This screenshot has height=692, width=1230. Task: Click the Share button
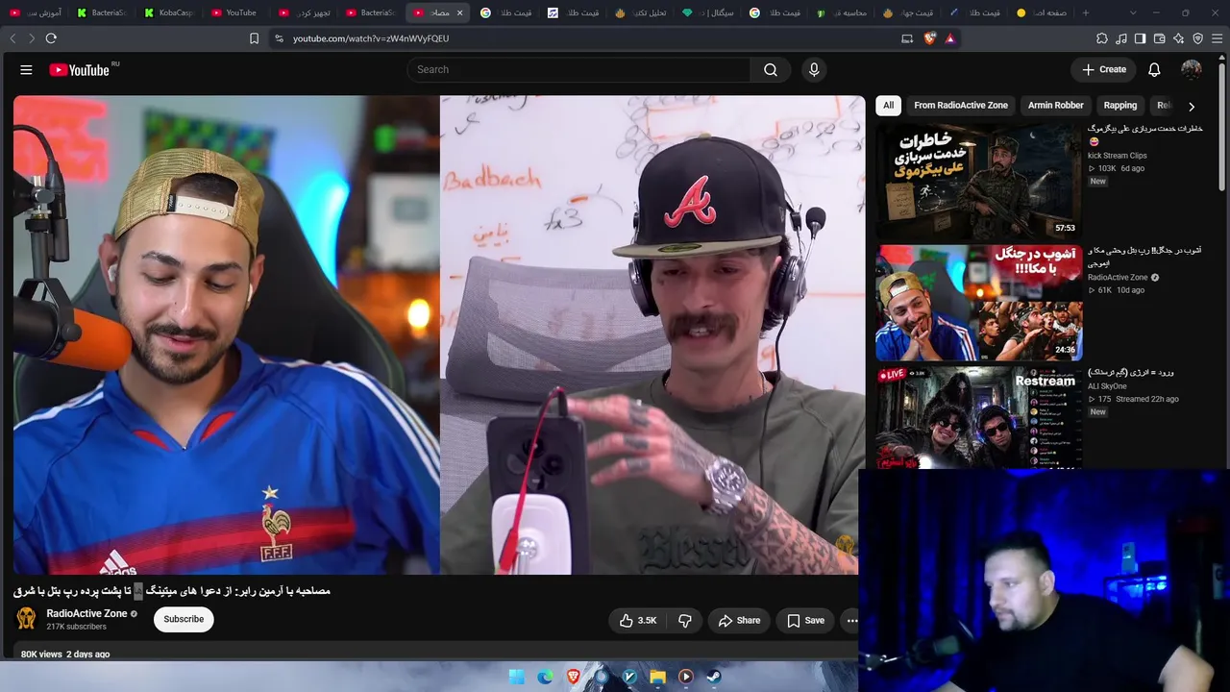point(740,621)
